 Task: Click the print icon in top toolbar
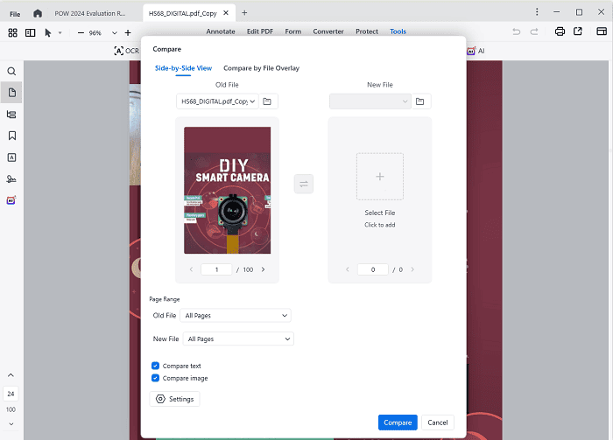tap(560, 32)
